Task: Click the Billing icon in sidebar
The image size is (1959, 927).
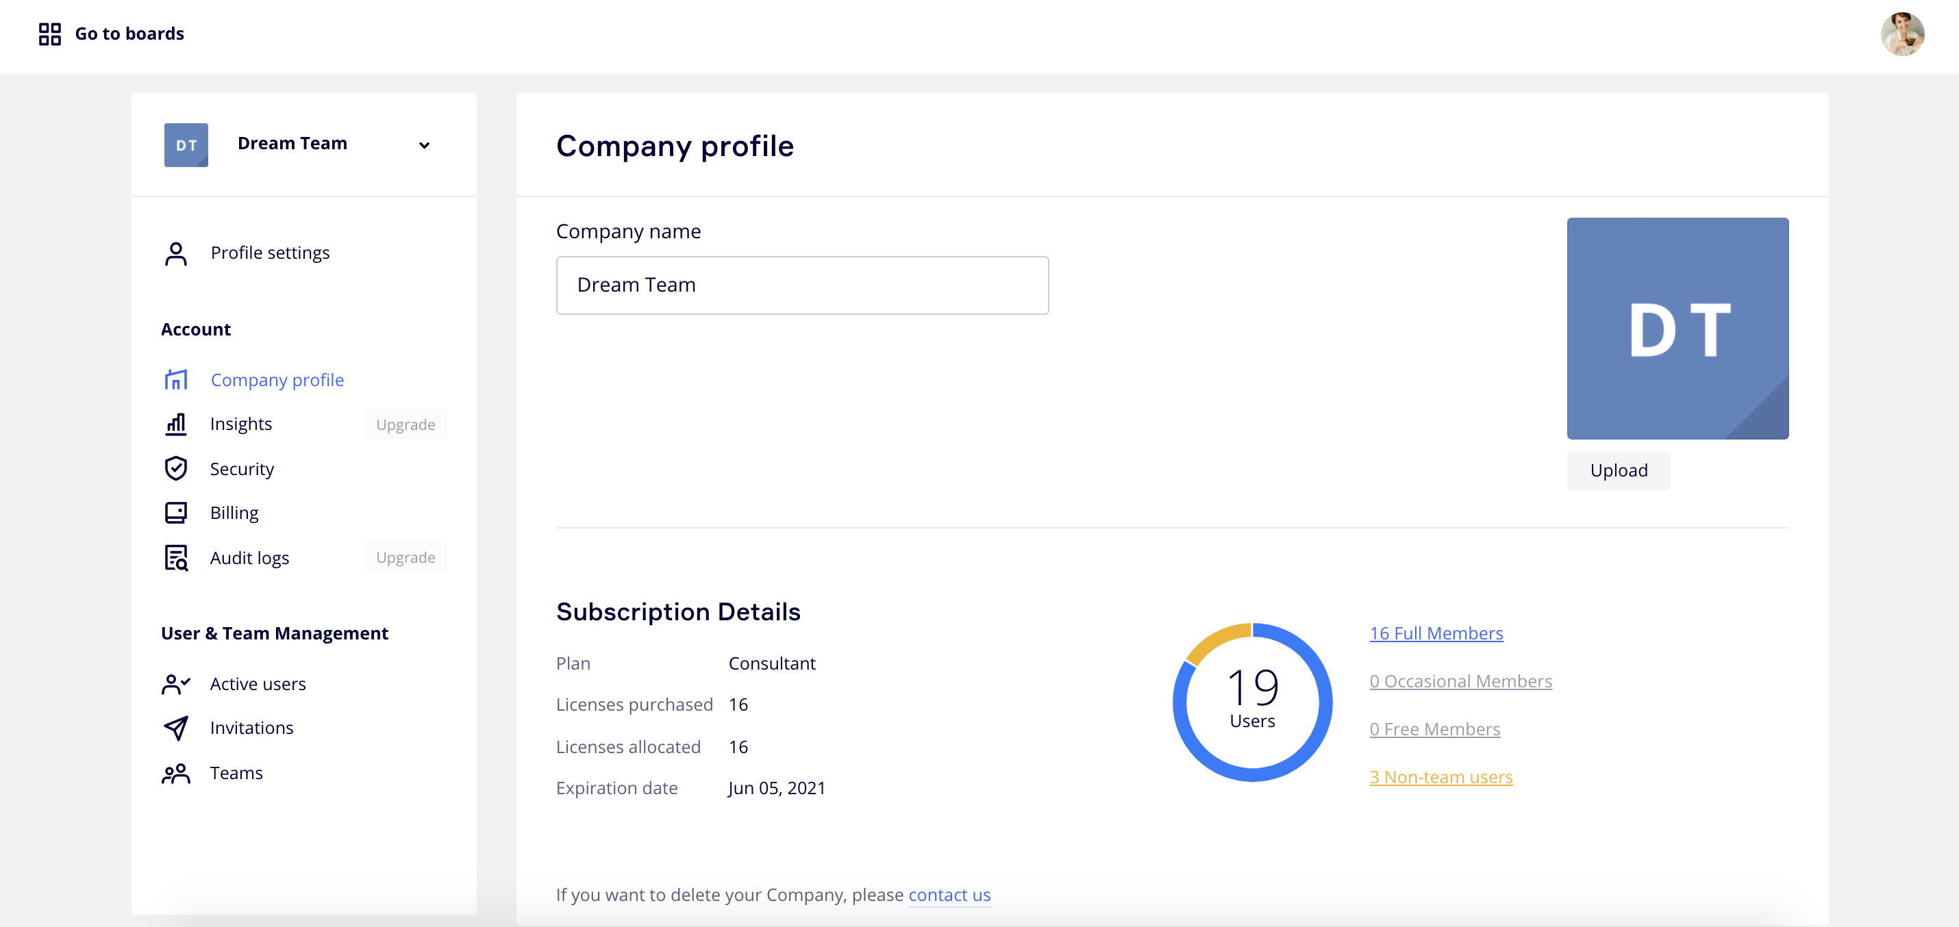Action: (x=175, y=513)
